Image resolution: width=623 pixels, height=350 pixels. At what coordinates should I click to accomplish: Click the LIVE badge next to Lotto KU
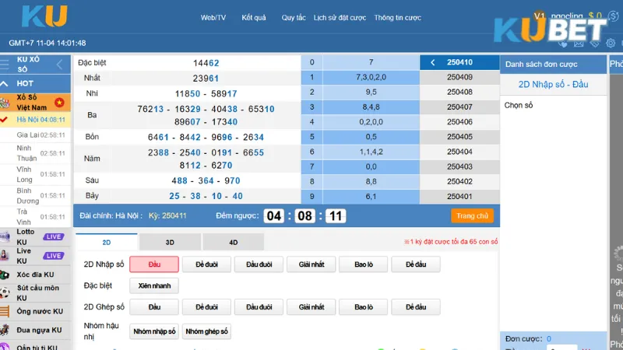tap(53, 237)
